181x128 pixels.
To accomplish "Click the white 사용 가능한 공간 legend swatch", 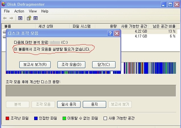I will 105,118.
